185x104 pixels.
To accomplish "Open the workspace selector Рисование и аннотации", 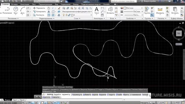I will click(47, 1).
